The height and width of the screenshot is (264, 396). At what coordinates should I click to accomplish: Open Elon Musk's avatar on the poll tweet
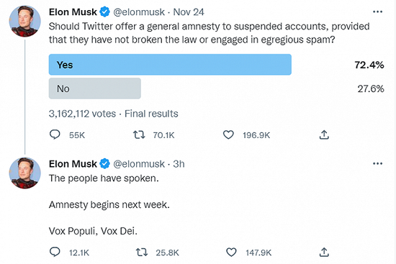point(24,21)
